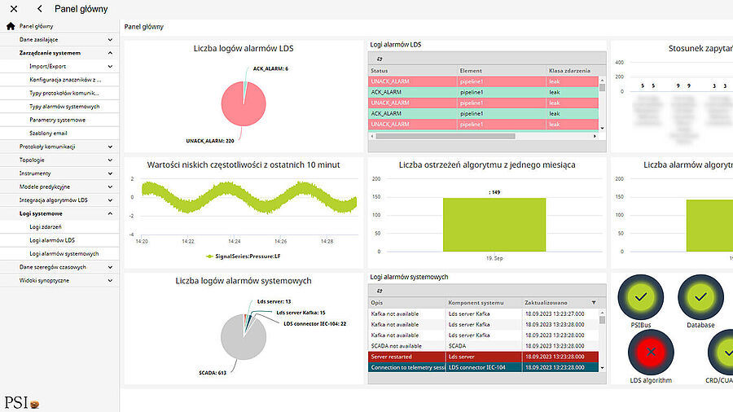
Task: Click the LDS connector IEC-104: 22 label
Action: (x=314, y=323)
